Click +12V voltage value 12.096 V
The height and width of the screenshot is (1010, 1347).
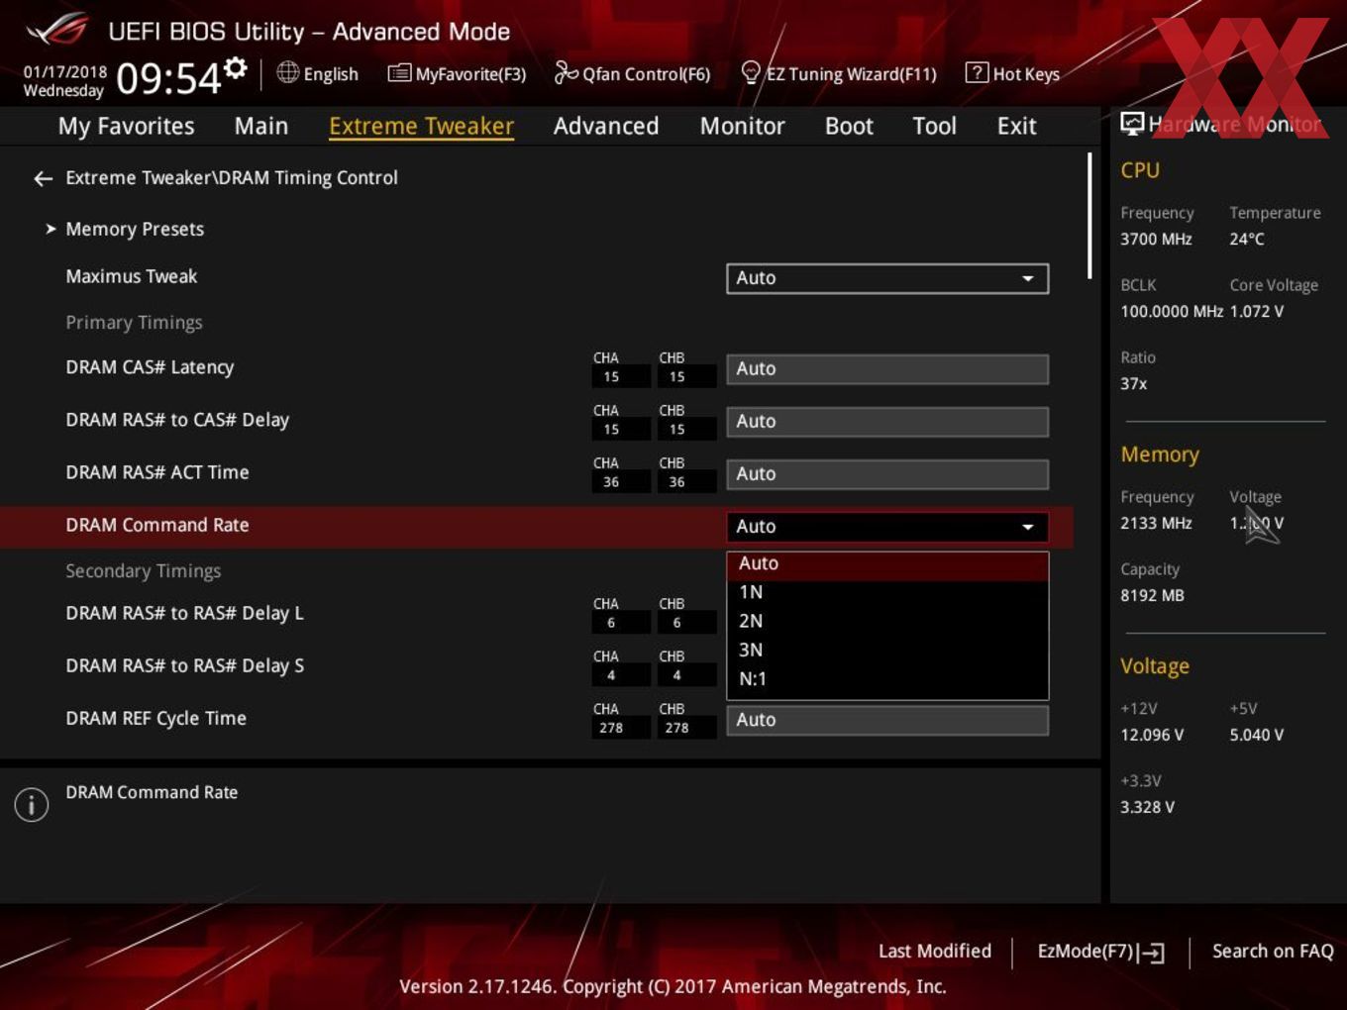[1152, 735]
